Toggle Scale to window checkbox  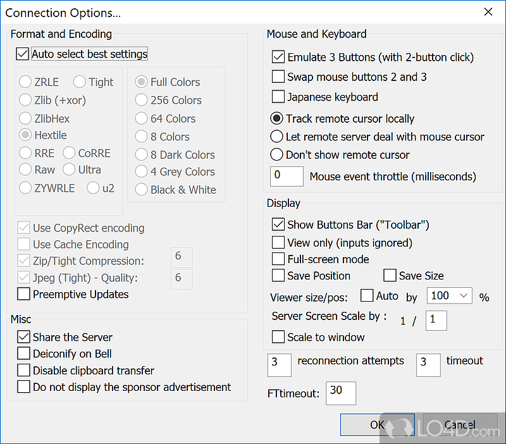click(278, 337)
